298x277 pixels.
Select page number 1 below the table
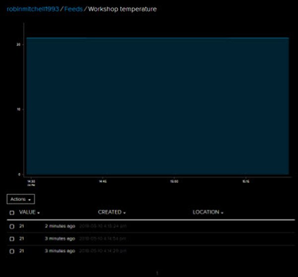tap(157, 273)
